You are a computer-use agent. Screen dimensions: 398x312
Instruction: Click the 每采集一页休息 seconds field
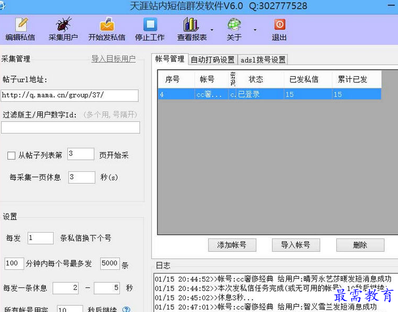click(82, 178)
